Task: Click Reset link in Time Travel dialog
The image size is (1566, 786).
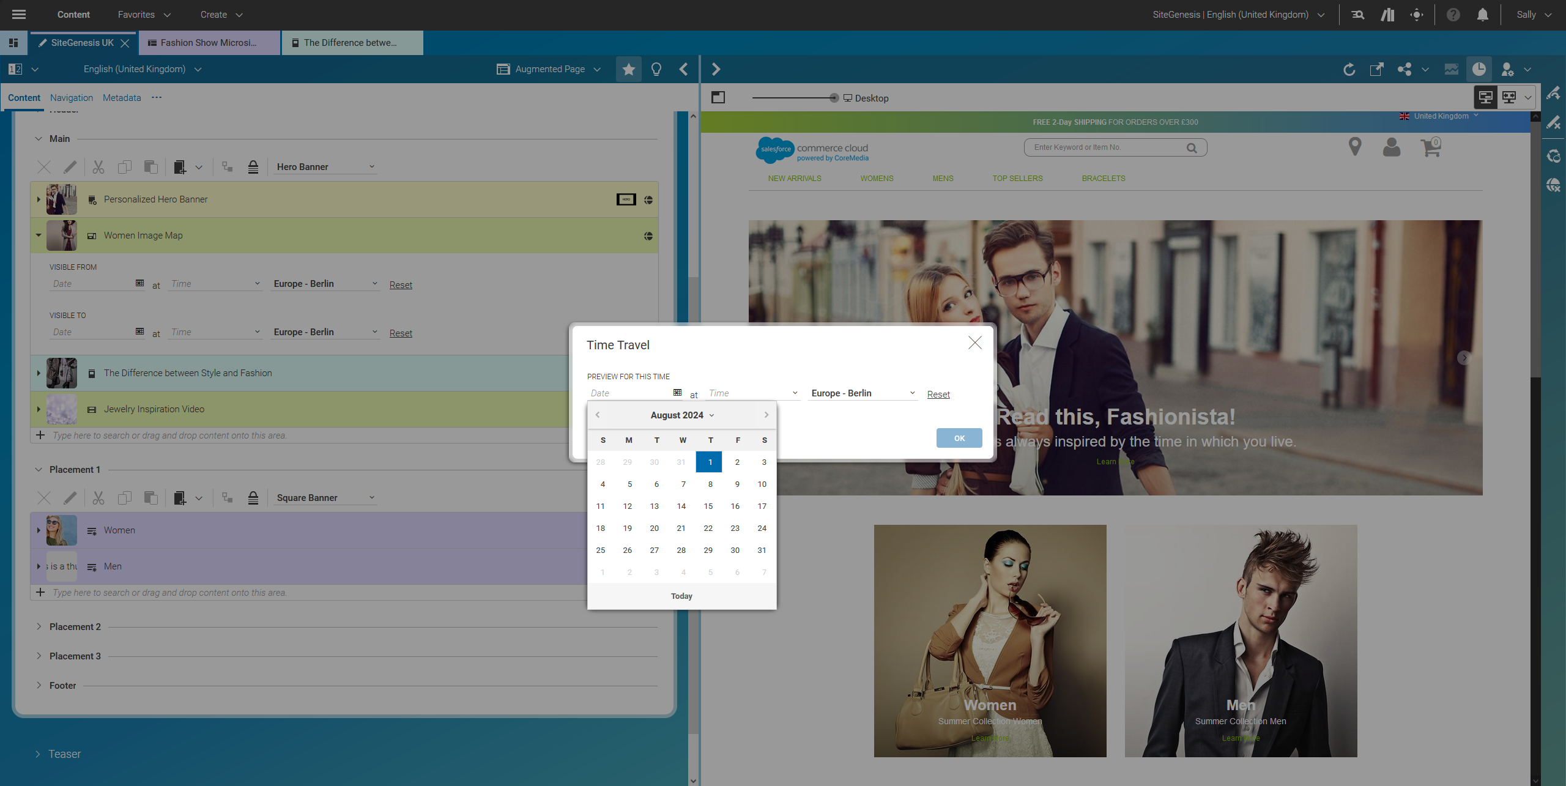Action: [x=938, y=395]
